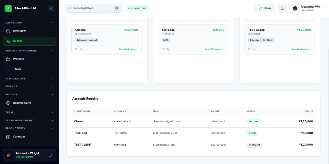The image size is (329, 164).
Task: Collapse the sidebar with the arrow button
Action: [x=51, y=8]
